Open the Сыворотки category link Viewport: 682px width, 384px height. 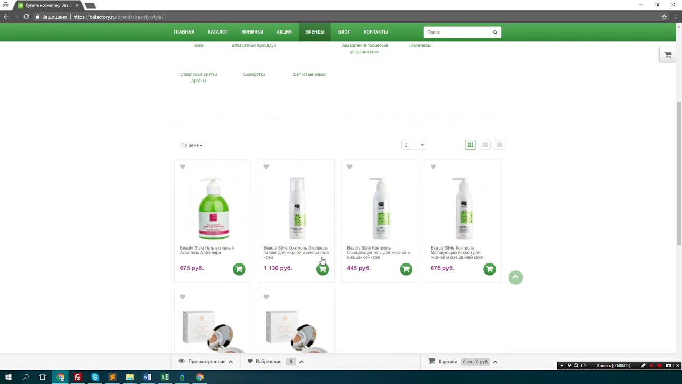point(254,75)
